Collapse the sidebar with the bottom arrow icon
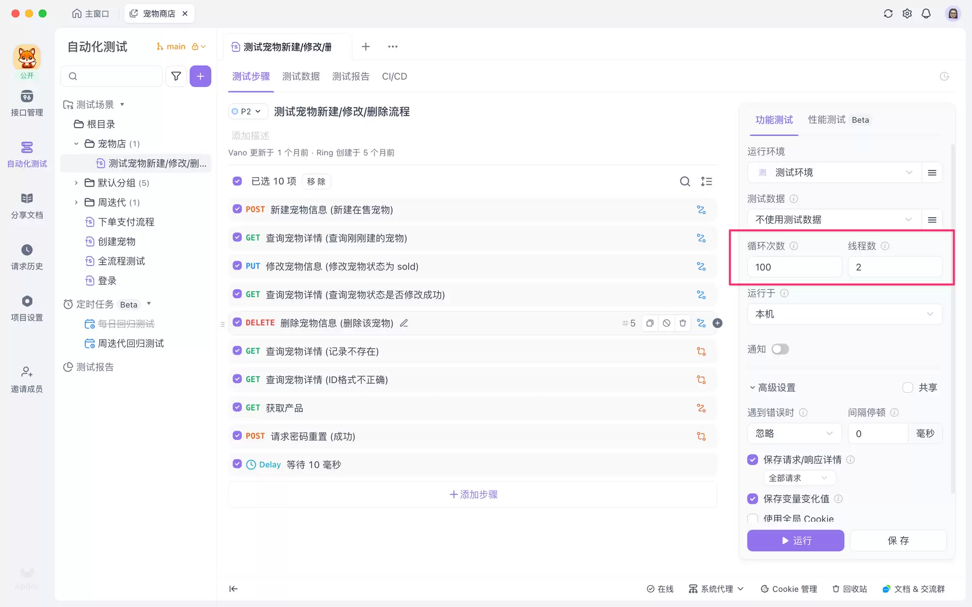The height and width of the screenshot is (607, 972). (x=233, y=589)
